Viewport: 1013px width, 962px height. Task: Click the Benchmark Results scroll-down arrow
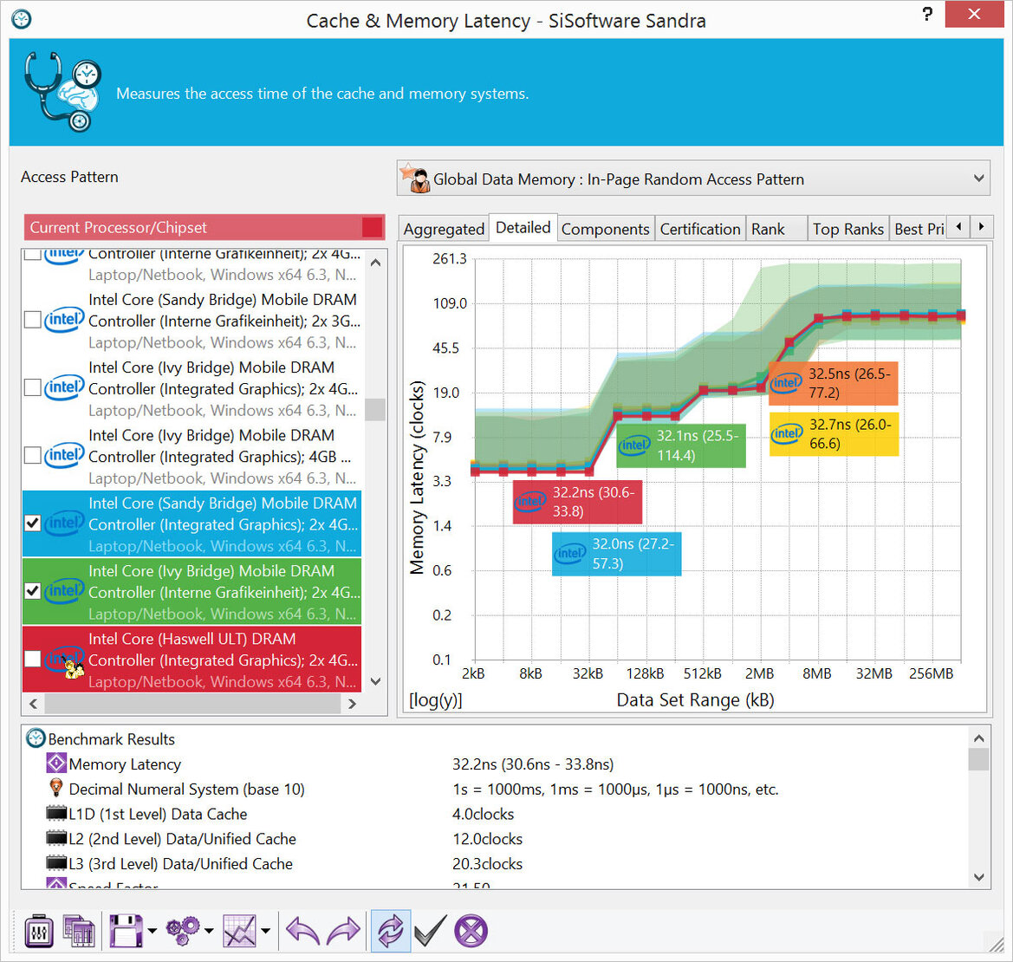(978, 877)
